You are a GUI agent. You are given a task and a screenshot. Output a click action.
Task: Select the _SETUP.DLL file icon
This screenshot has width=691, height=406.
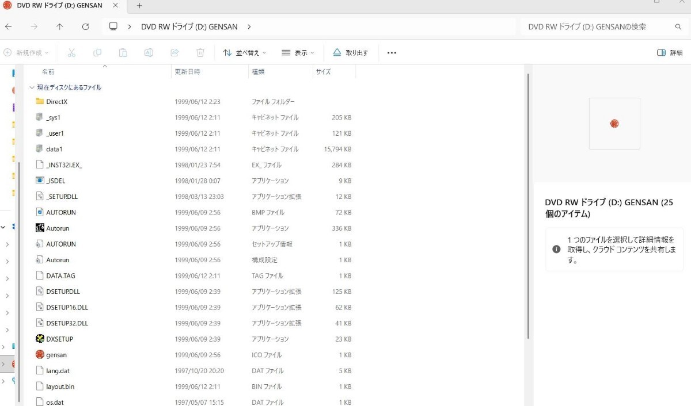point(40,197)
